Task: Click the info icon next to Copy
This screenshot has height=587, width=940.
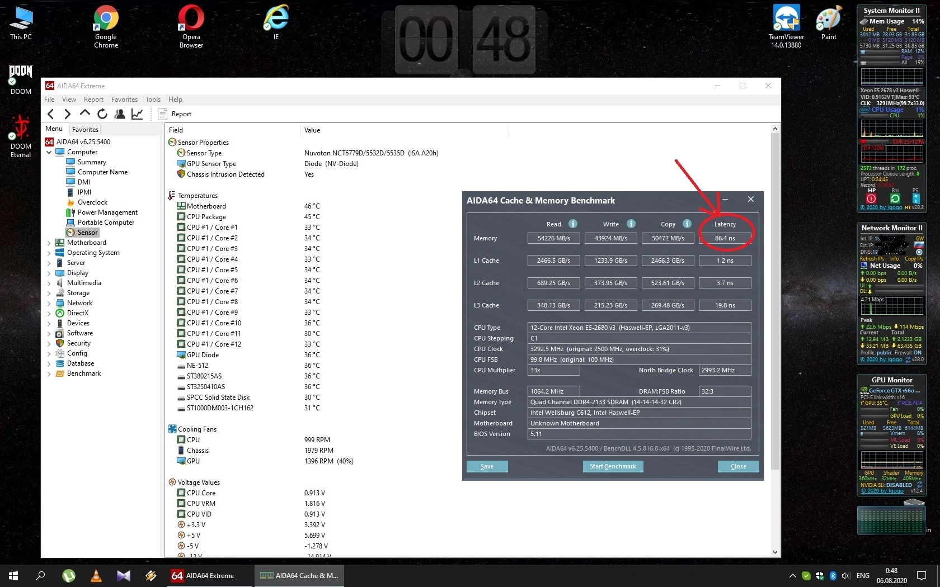Action: (x=687, y=224)
